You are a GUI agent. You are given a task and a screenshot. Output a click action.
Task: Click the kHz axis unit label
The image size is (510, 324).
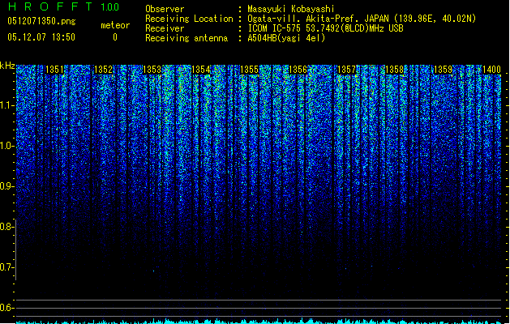pyautogui.click(x=7, y=66)
